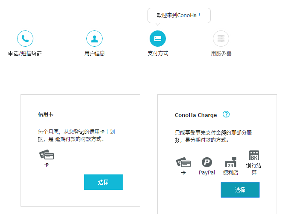Open the ConoHa Charge help question mark
The height and width of the screenshot is (222, 286).
pos(226,114)
